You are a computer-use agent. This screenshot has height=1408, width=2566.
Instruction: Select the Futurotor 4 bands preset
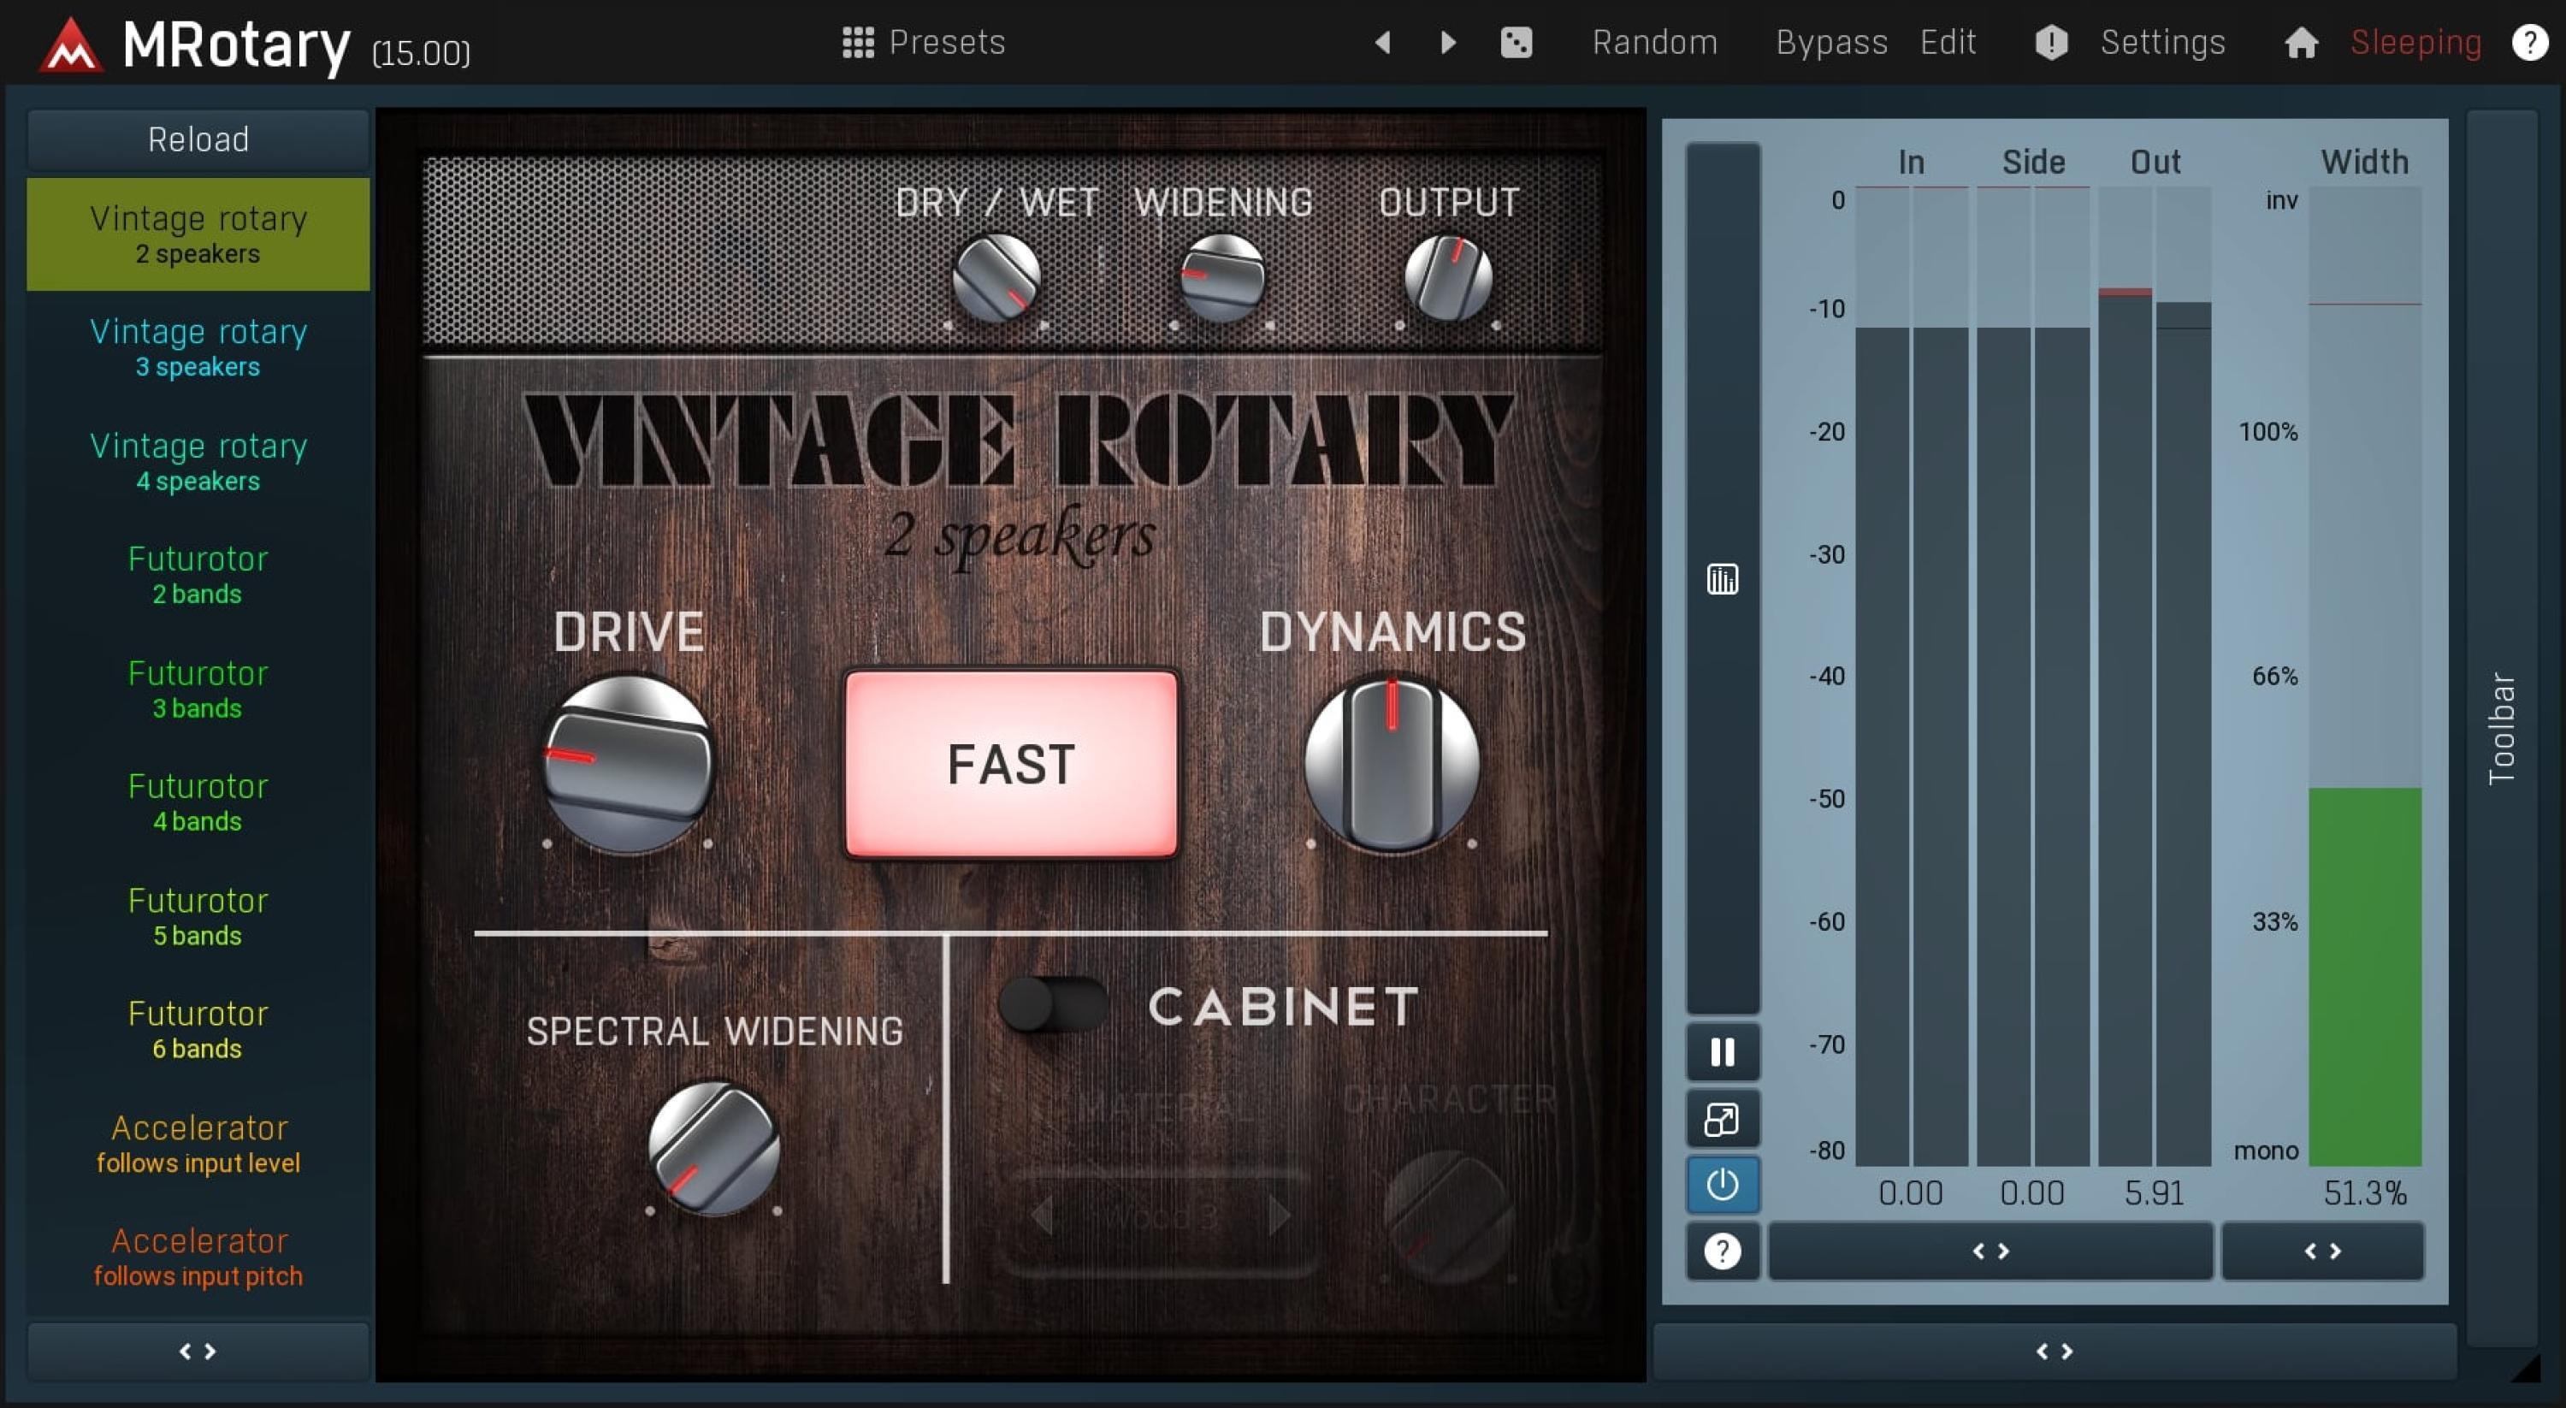[198, 802]
